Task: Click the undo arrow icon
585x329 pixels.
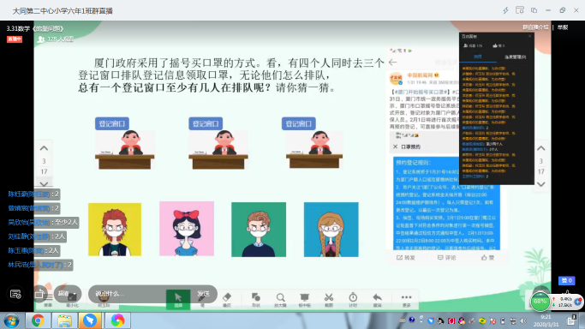Action: point(377,300)
